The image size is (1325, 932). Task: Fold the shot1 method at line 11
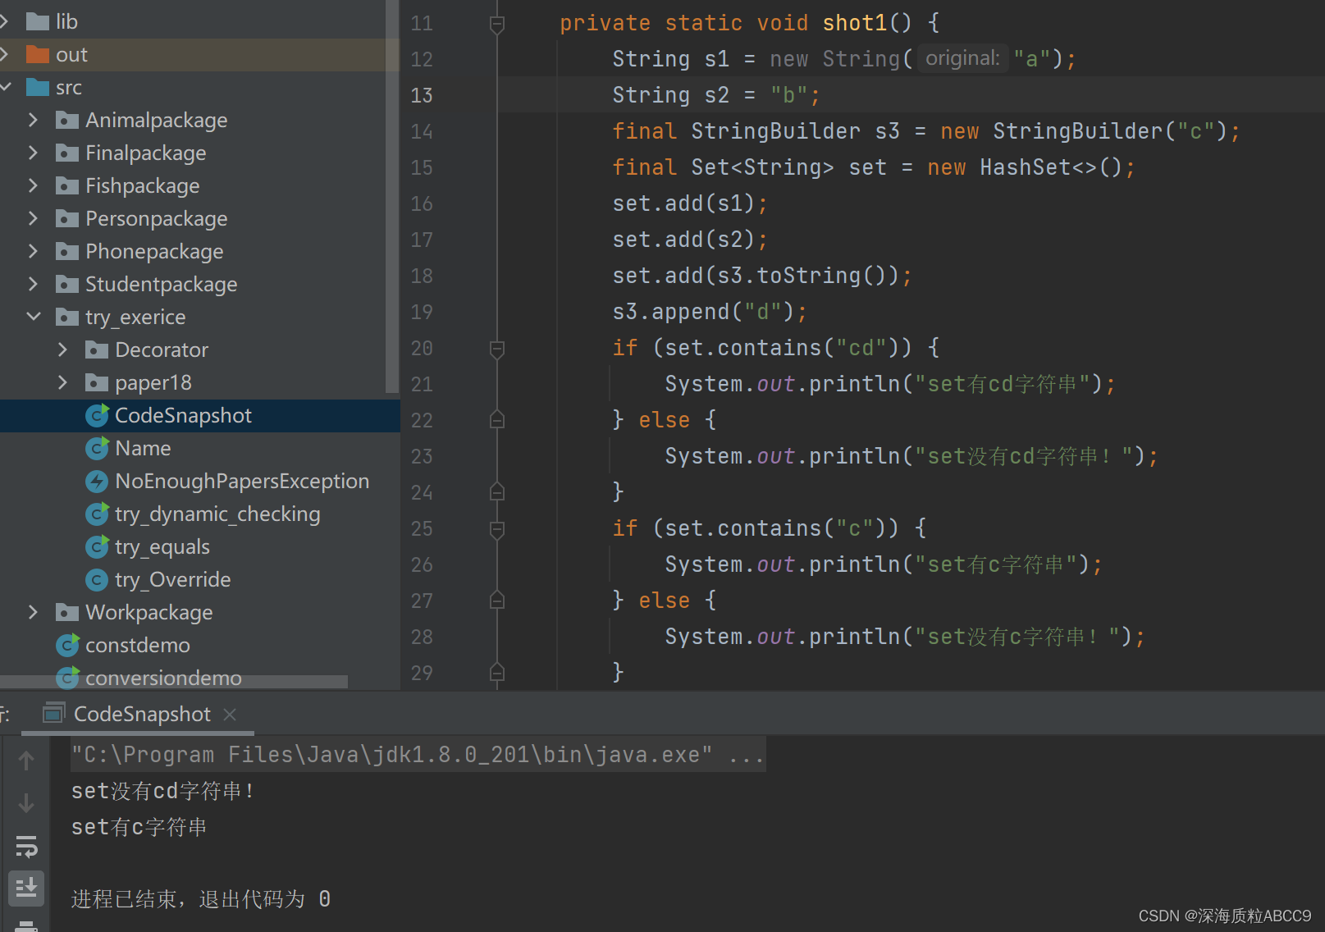point(496,24)
